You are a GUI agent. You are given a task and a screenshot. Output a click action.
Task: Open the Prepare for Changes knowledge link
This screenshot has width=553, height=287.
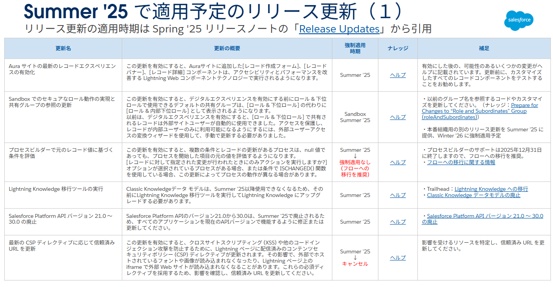480,111
